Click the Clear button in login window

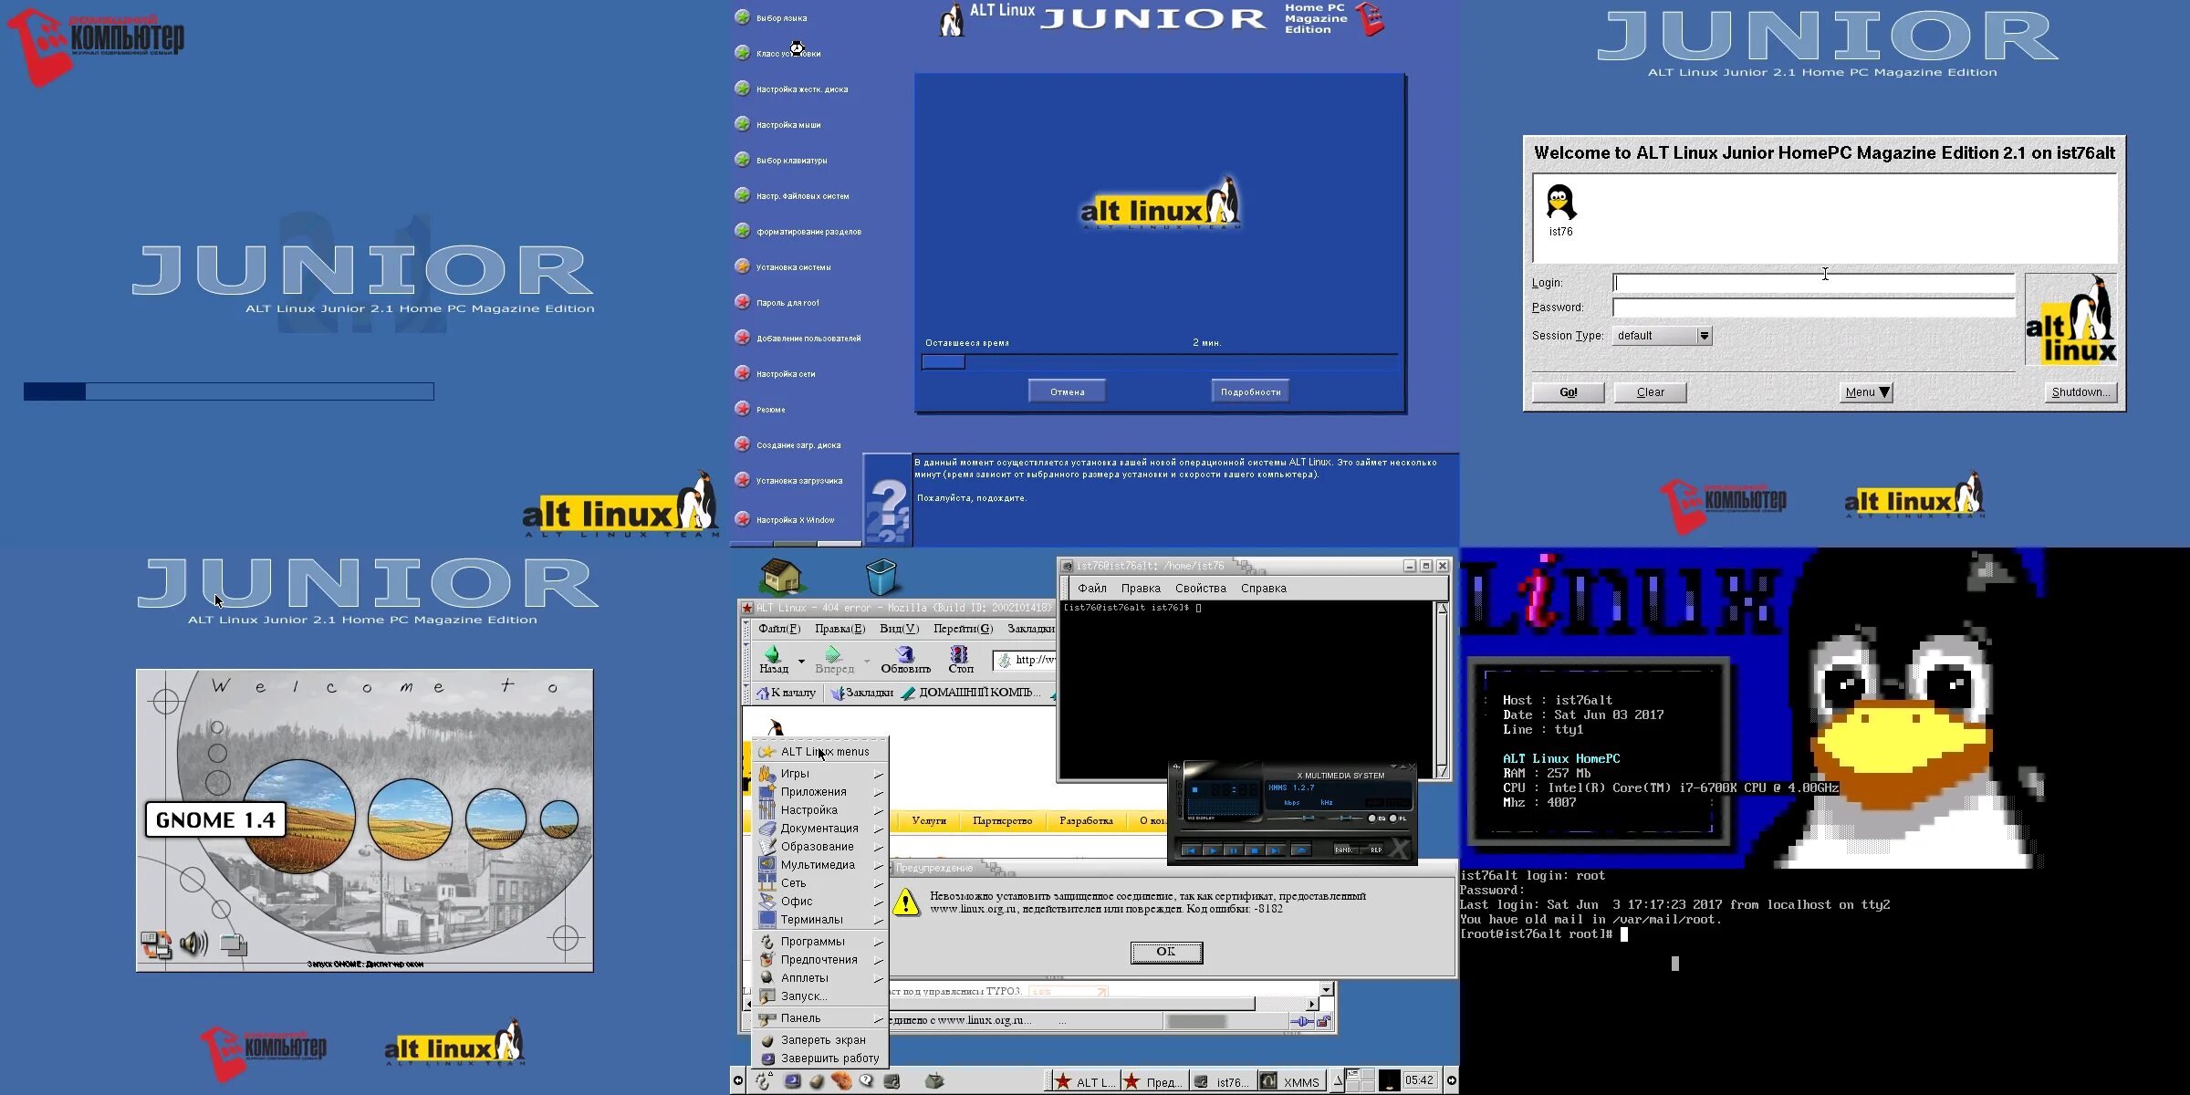[1650, 392]
